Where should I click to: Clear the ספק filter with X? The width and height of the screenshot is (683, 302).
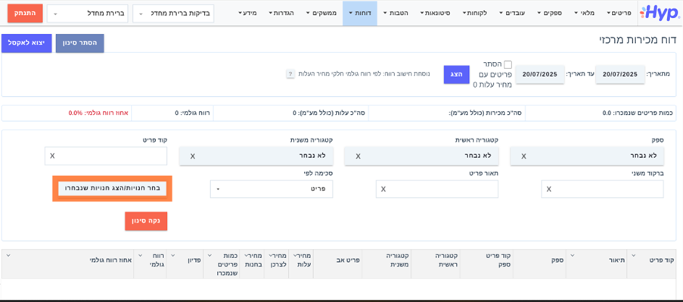[523, 156]
